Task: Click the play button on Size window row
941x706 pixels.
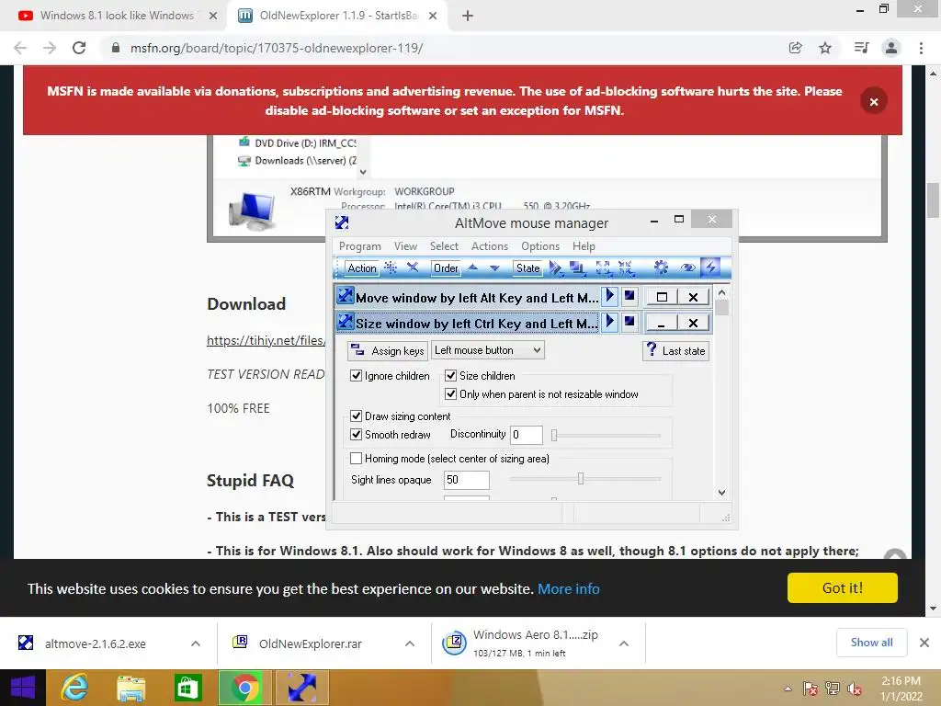Action: coord(610,322)
